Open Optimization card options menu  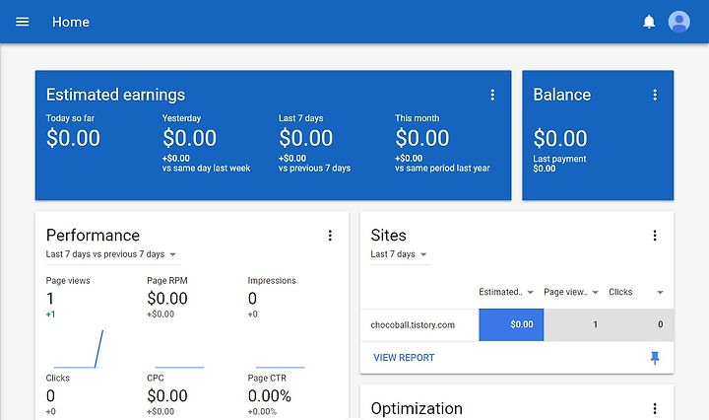coord(655,409)
